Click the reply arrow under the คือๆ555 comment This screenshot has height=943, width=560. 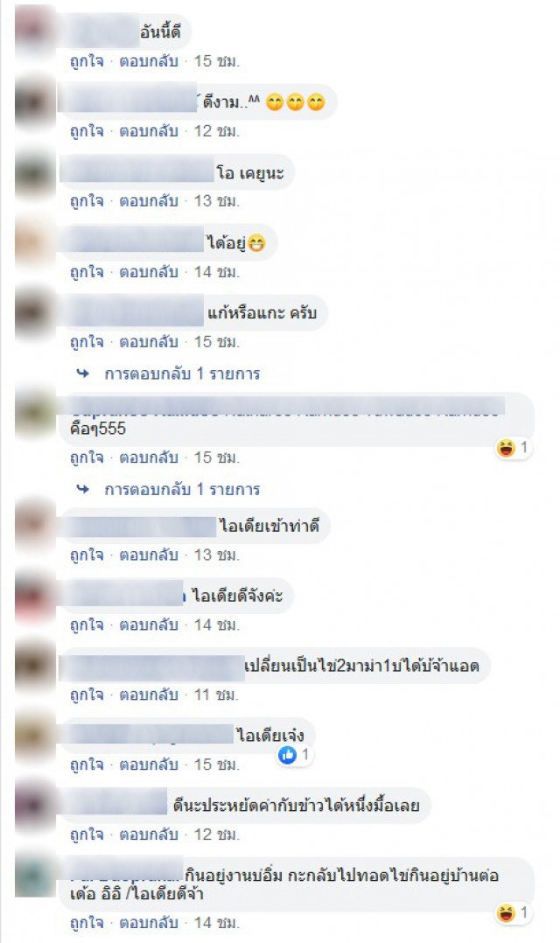click(x=83, y=489)
